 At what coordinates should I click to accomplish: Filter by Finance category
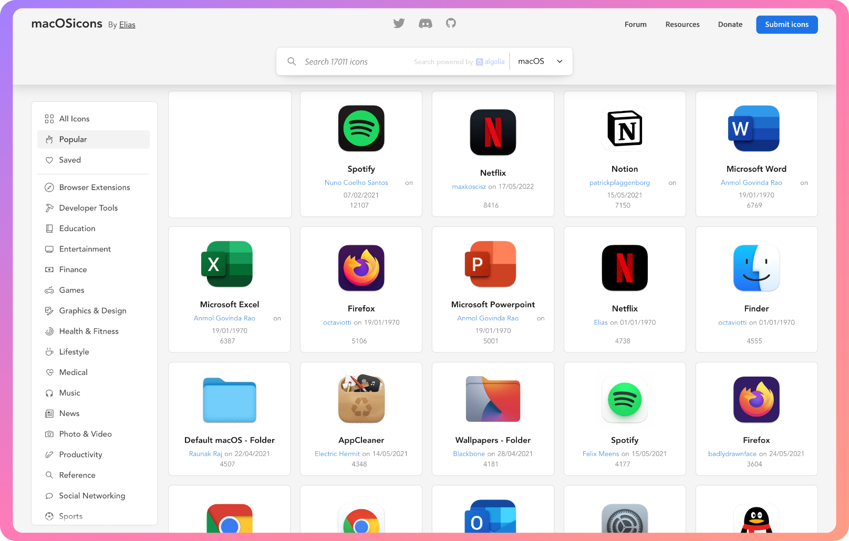tap(93, 269)
